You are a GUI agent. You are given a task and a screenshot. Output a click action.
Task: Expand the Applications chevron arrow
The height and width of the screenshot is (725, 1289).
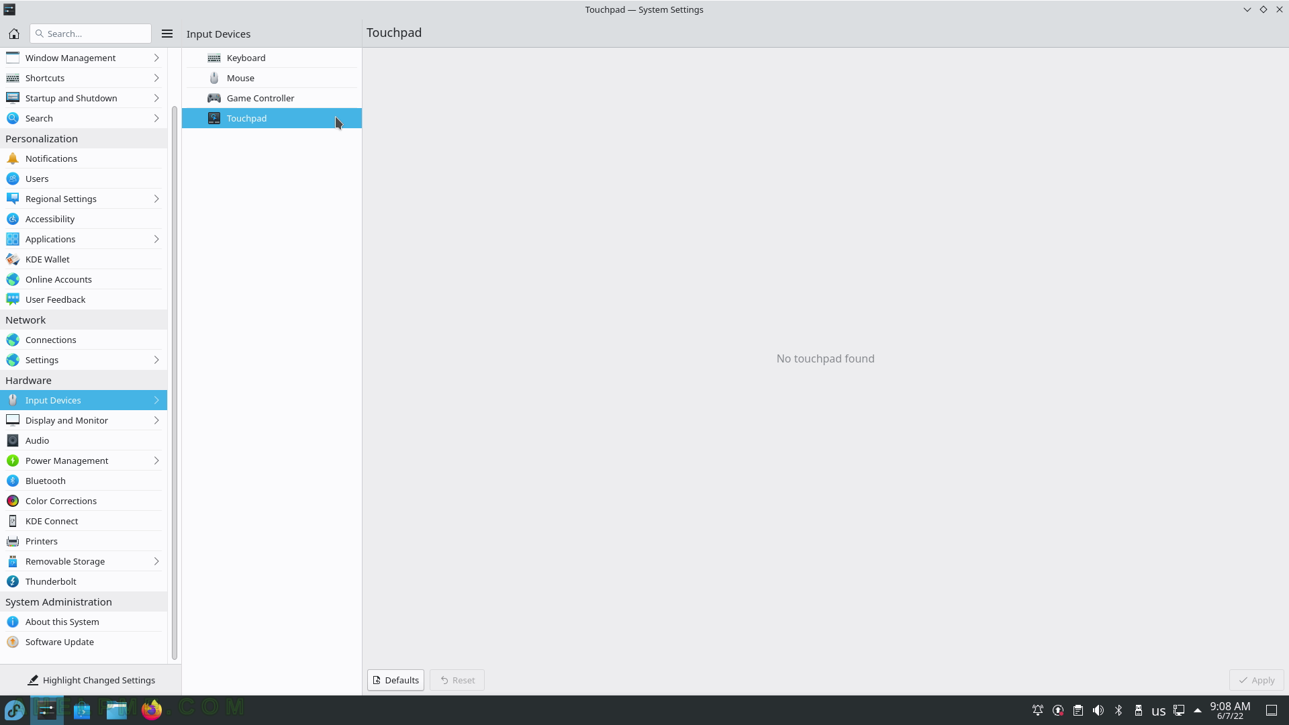pos(156,239)
